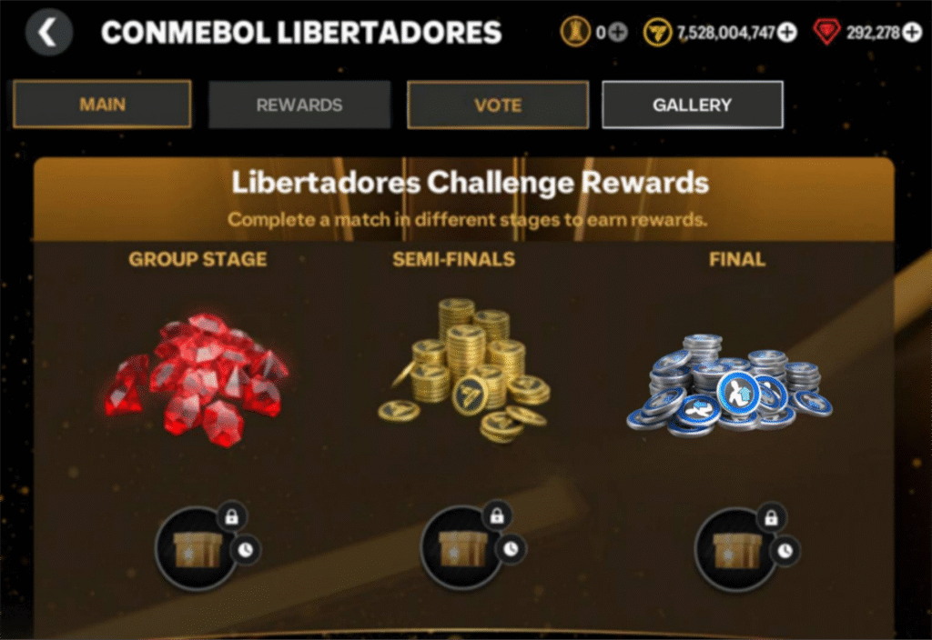The image size is (932, 640).
Task: Click the gold coin currency icon
Action: [657, 32]
